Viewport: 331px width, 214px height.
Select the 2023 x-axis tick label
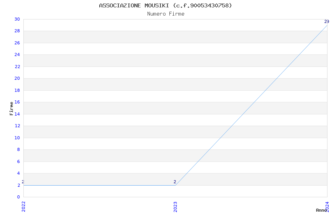175,207
